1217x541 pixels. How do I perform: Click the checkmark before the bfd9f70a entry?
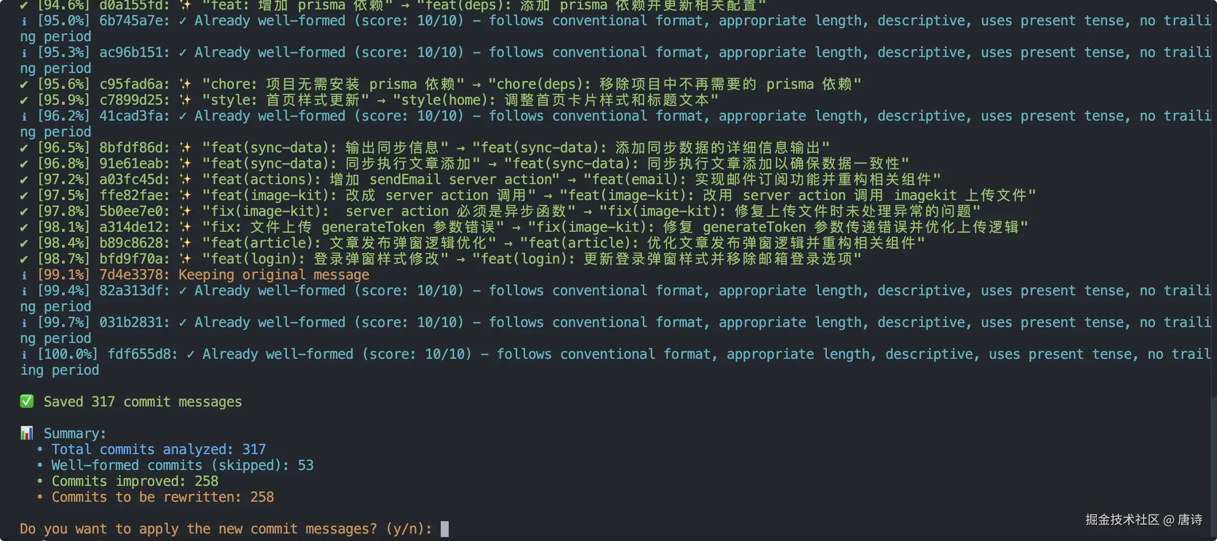(24, 259)
